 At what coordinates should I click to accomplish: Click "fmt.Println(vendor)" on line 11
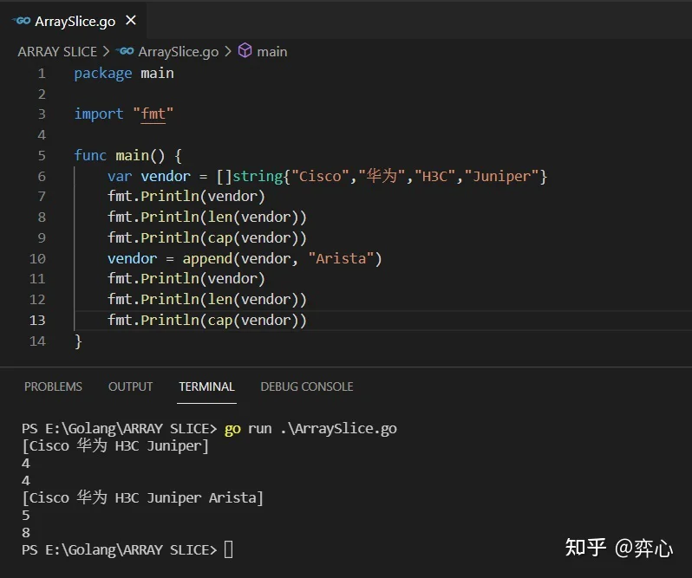coord(186,279)
